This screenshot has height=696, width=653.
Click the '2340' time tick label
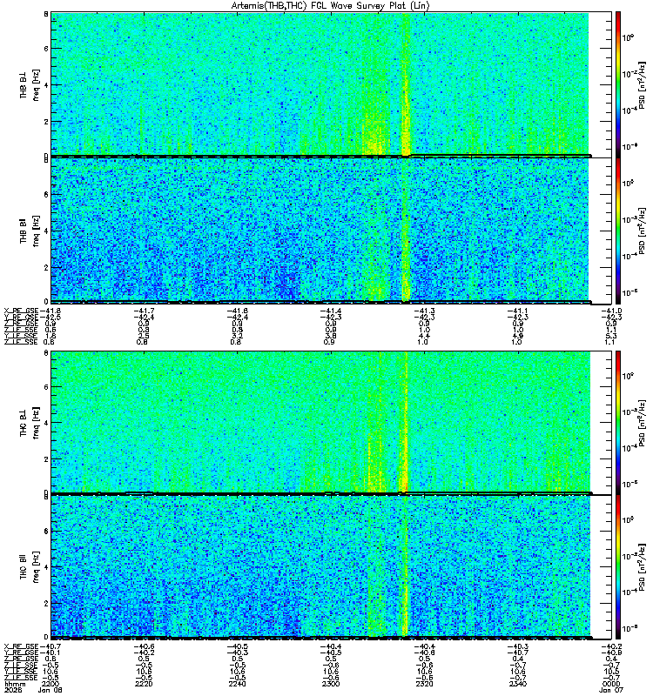tap(518, 684)
